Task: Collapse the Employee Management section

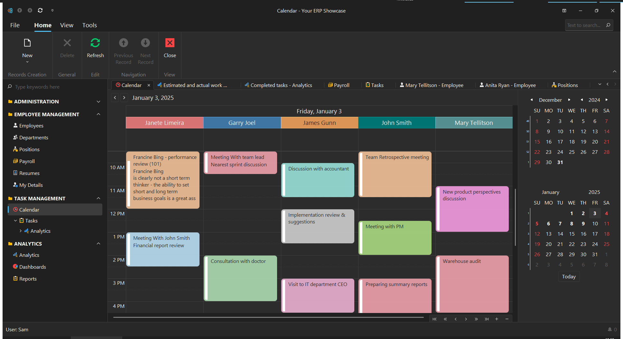Action: pos(98,114)
